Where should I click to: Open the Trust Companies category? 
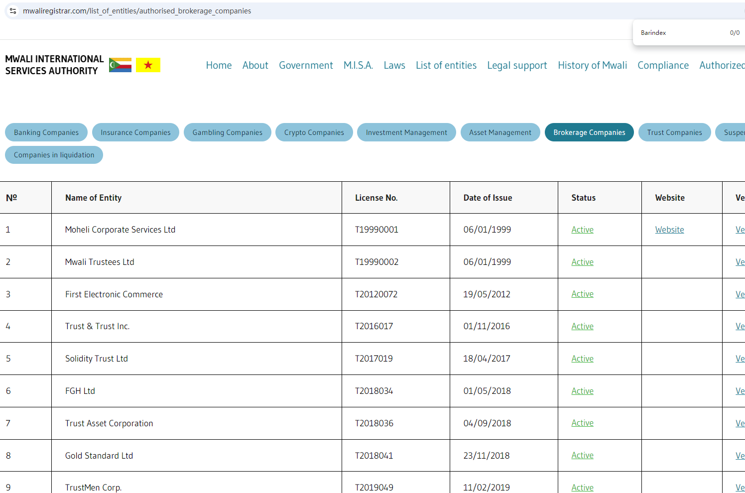674,132
